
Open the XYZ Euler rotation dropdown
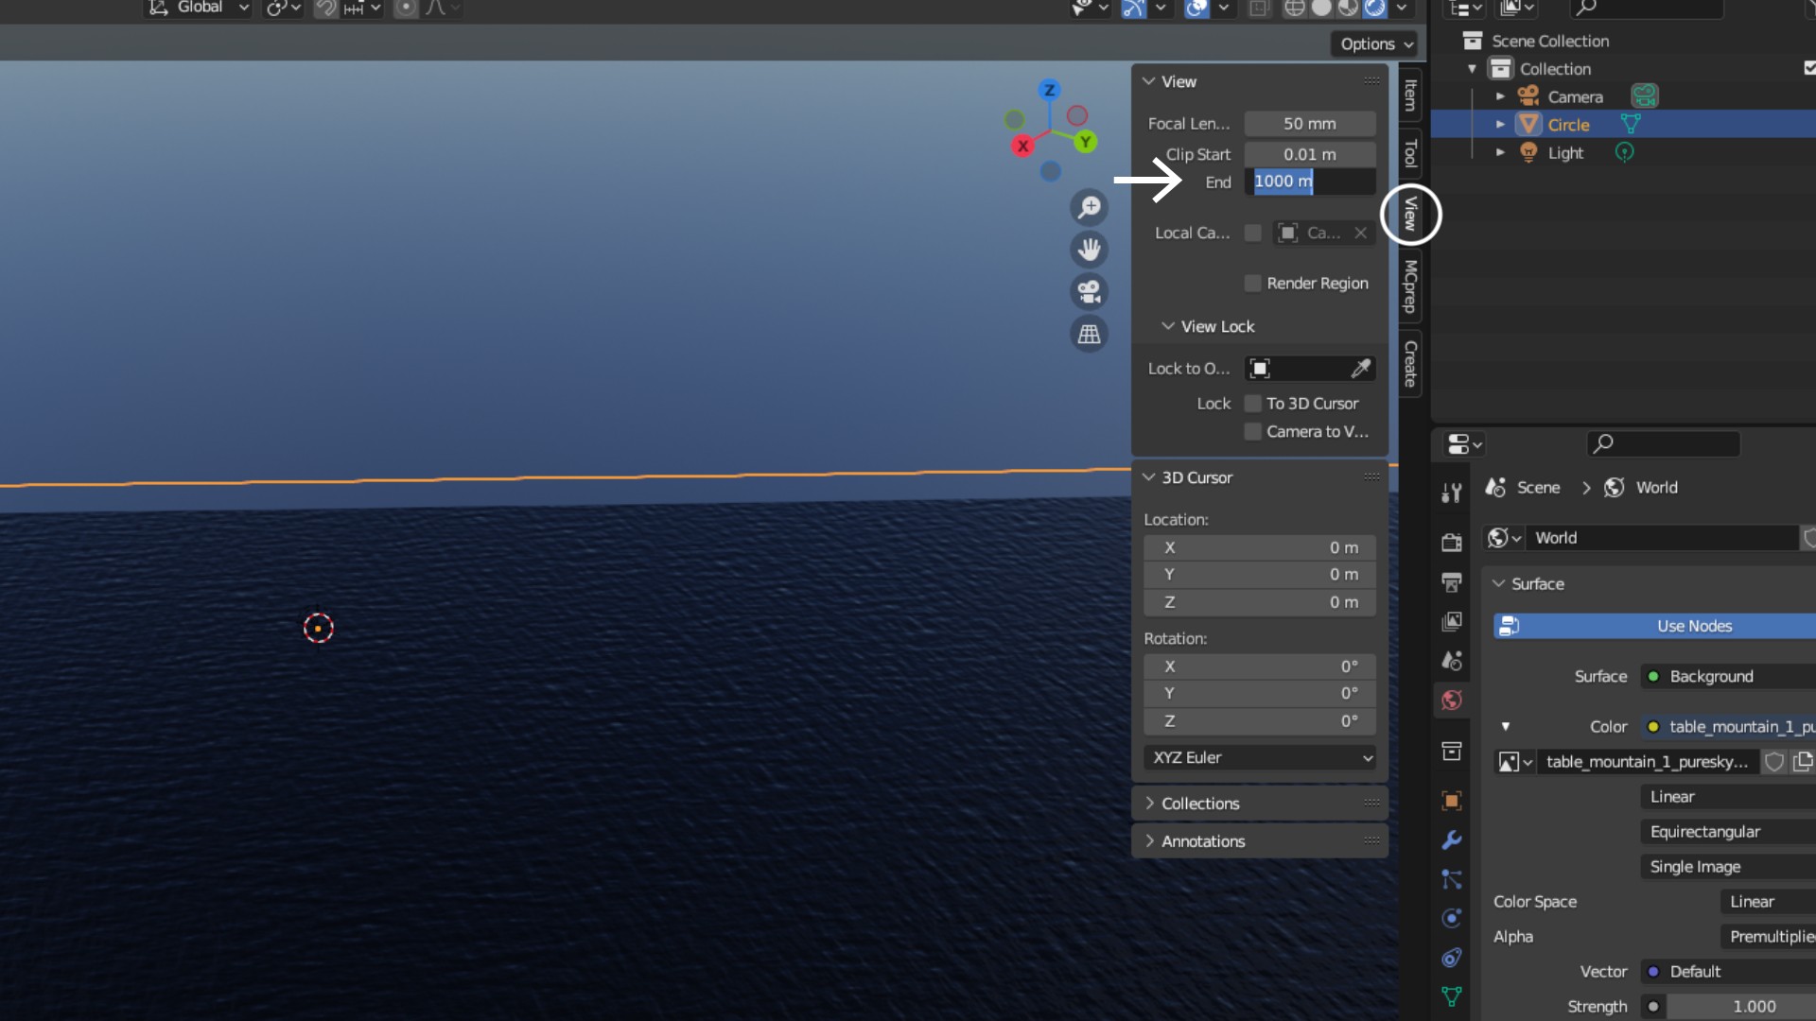[1260, 758]
